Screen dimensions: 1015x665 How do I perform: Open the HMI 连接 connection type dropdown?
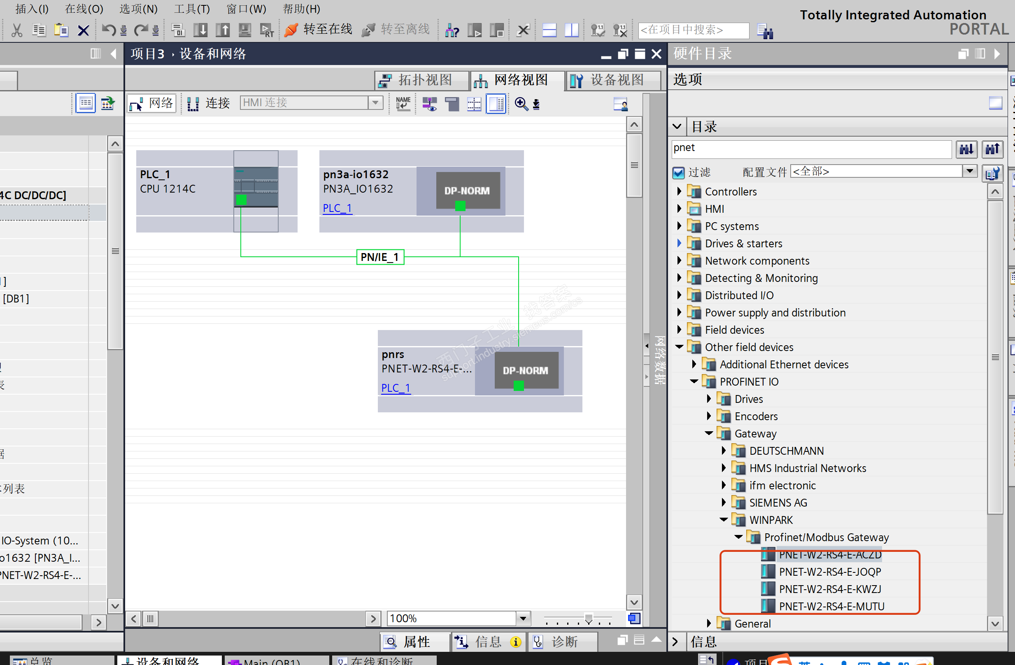pyautogui.click(x=375, y=103)
